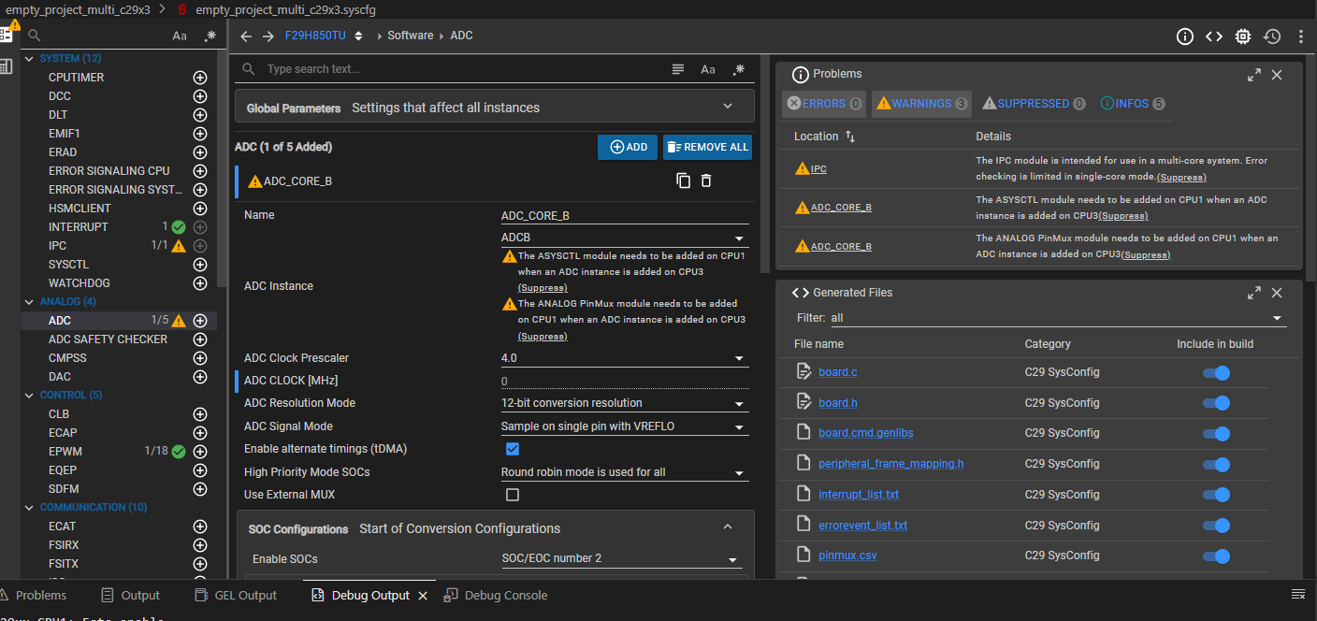Show generated code via angle brackets icon
This screenshot has height=621, width=1317.
(1213, 36)
